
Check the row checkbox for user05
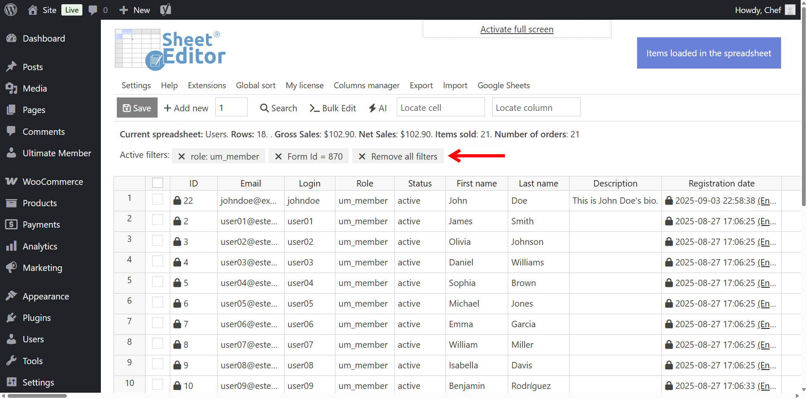158,302
